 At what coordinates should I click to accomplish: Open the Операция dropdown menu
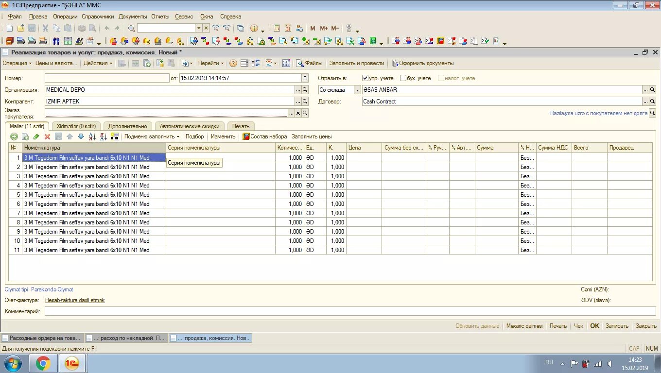(17, 63)
